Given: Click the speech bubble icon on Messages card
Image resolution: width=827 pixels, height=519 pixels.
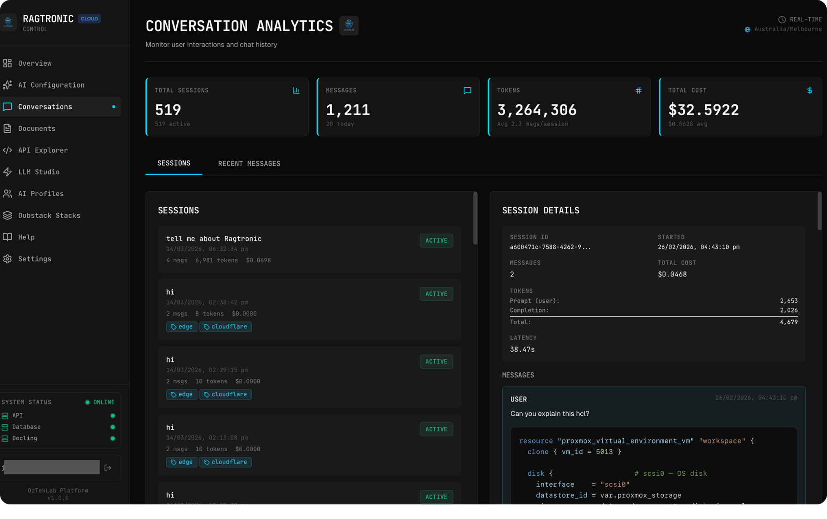Looking at the screenshot, I should pos(467,90).
